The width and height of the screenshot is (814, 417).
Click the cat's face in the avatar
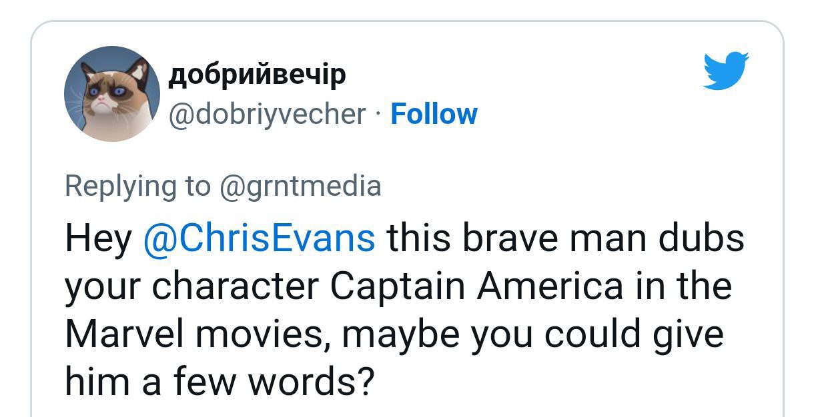(x=108, y=97)
